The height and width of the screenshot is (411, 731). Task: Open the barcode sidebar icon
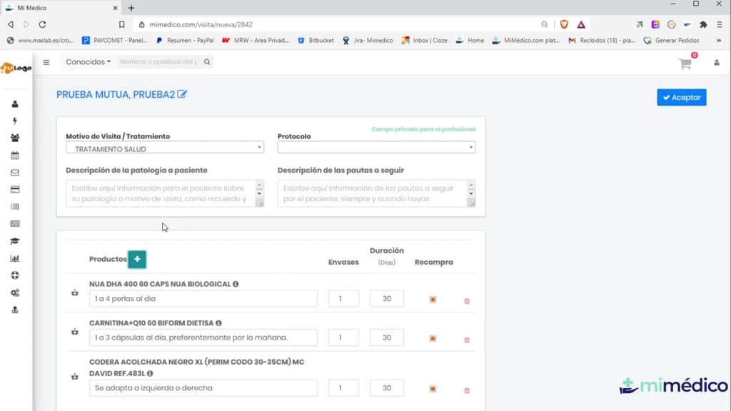point(15,206)
